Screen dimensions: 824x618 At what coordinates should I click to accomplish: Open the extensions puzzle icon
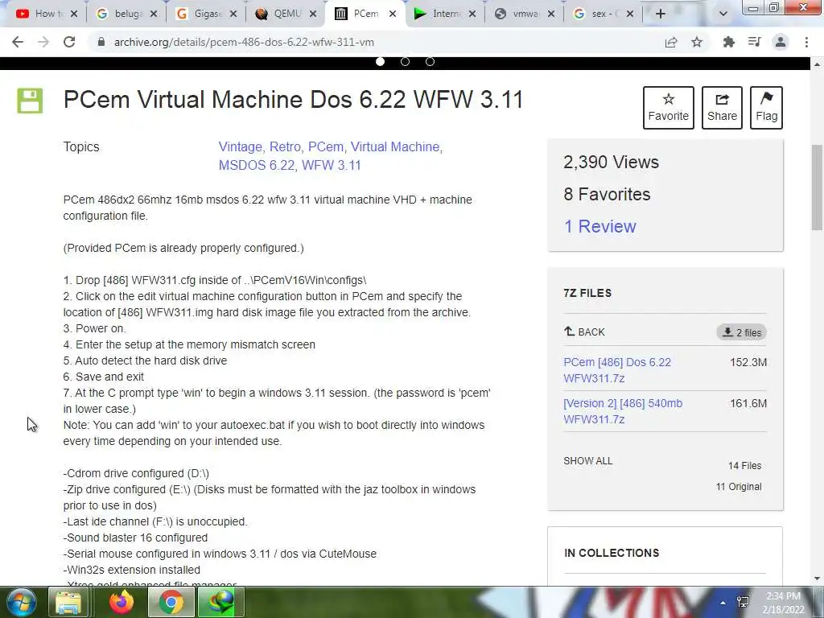(729, 42)
